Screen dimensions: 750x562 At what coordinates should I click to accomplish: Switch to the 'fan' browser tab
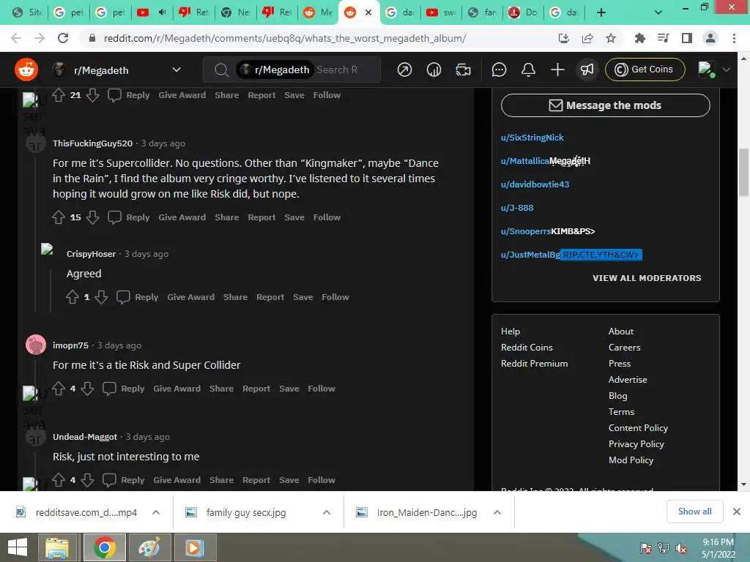483,12
